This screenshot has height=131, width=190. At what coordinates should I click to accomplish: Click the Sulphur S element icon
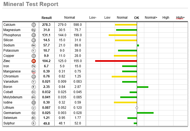(x=34, y=123)
